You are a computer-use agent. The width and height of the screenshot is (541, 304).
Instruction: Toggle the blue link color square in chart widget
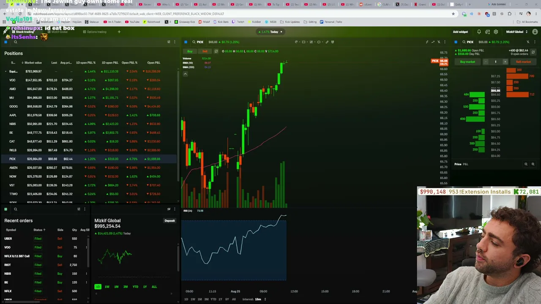[x=186, y=42]
